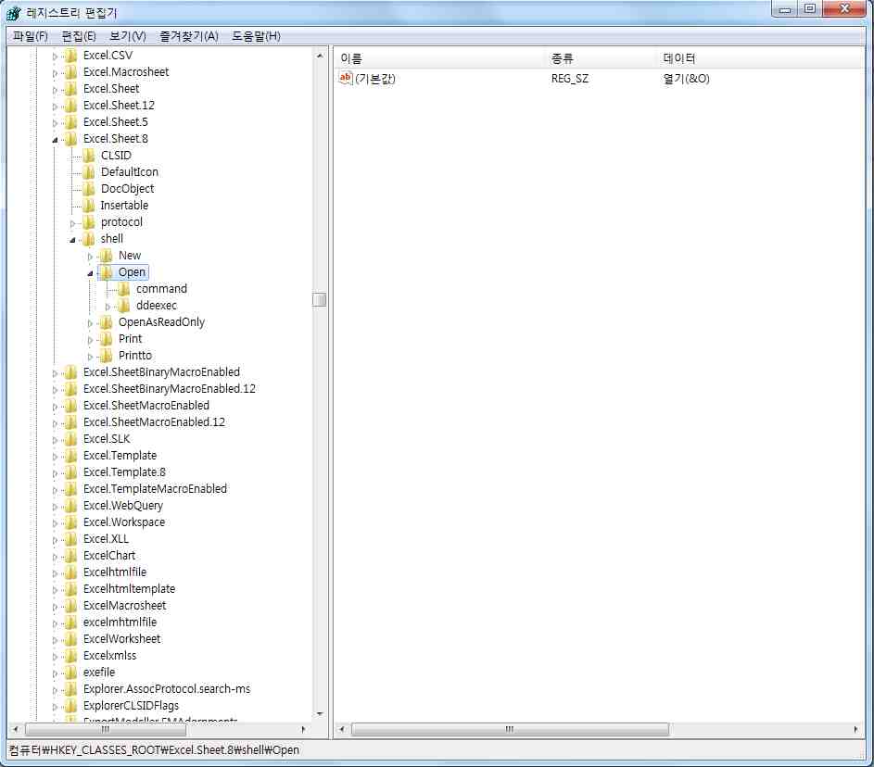Expand the ddeexec key
This screenshot has height=767, width=874.
coord(108,307)
